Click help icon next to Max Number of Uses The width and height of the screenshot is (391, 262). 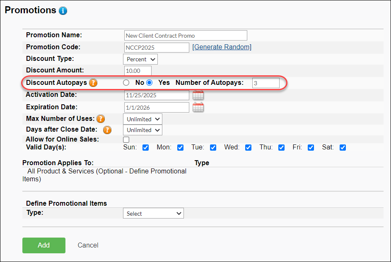[x=101, y=119]
